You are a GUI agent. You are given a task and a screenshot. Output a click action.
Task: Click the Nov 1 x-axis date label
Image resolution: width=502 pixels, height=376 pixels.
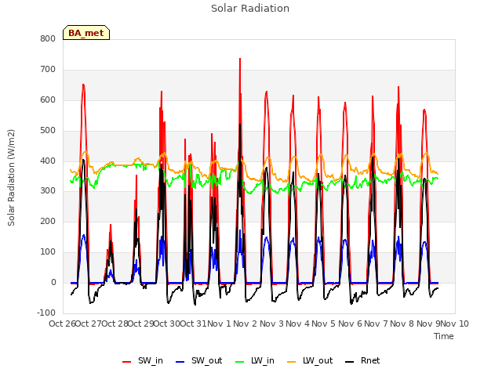click(x=220, y=324)
